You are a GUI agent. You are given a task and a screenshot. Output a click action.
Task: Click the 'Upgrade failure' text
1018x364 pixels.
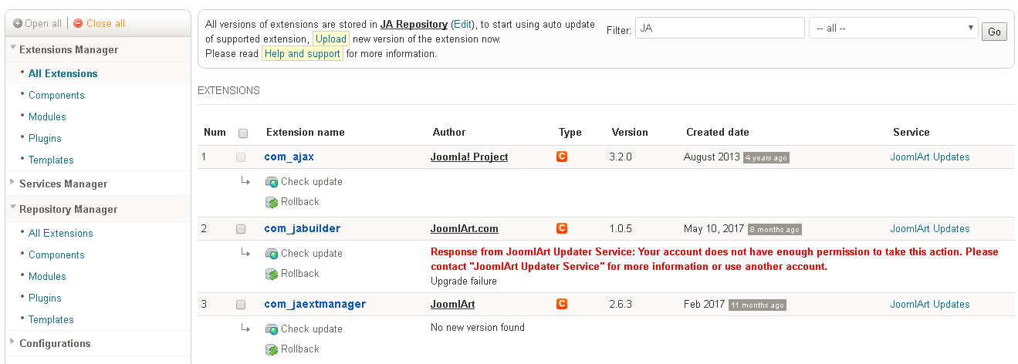coord(464,281)
